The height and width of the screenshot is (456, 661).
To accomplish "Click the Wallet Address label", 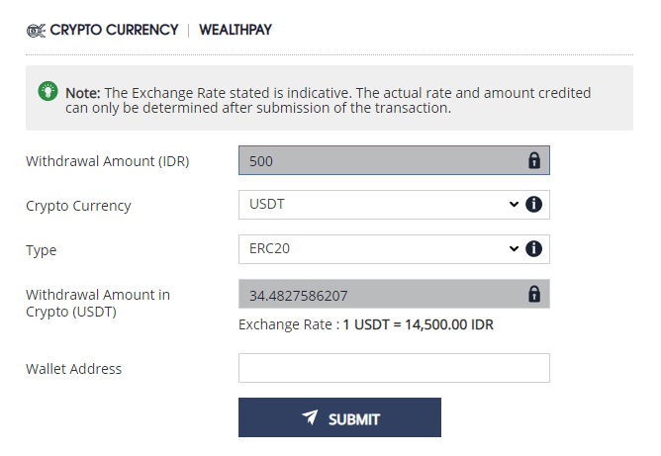I will point(74,369).
